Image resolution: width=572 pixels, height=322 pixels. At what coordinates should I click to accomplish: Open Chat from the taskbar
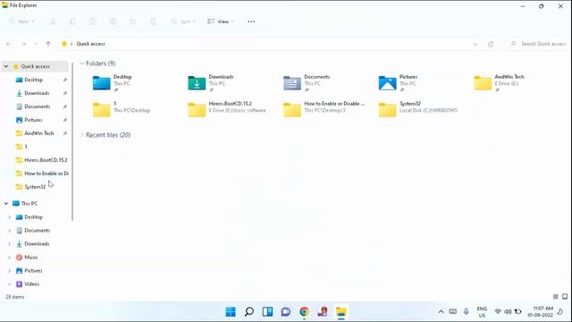pos(286,312)
